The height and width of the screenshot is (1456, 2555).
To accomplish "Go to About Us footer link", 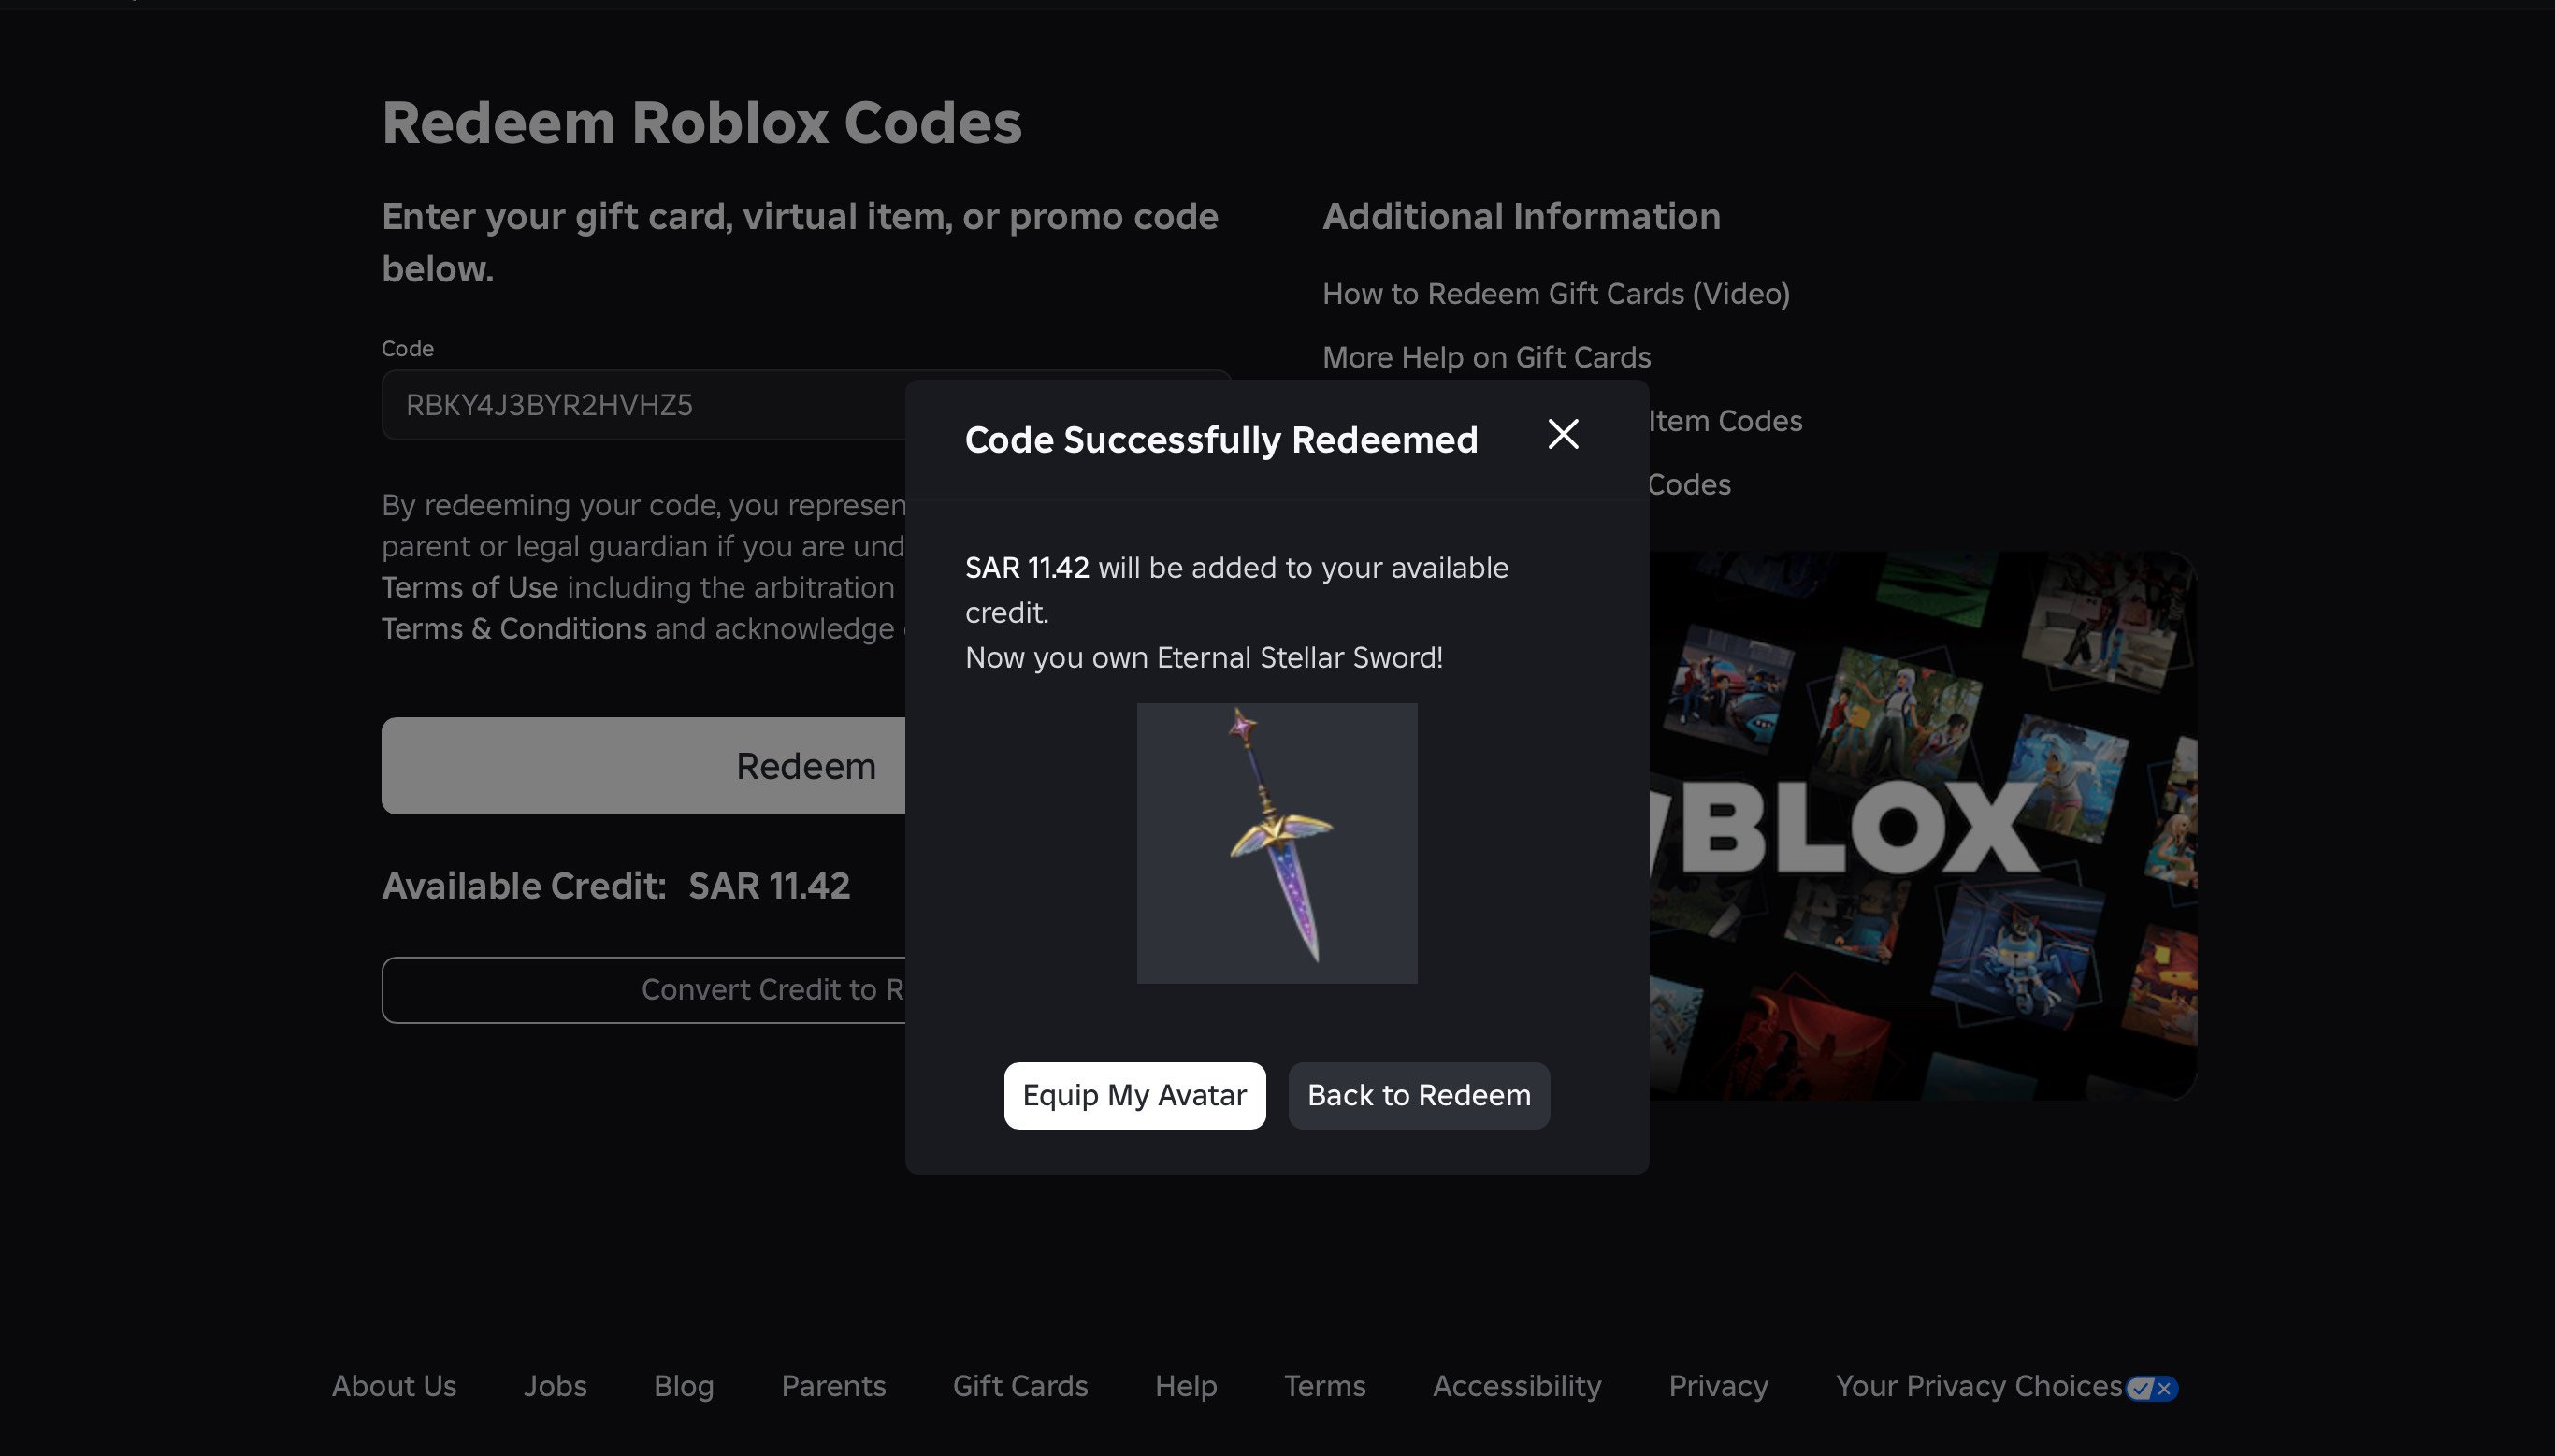I will 394,1386.
